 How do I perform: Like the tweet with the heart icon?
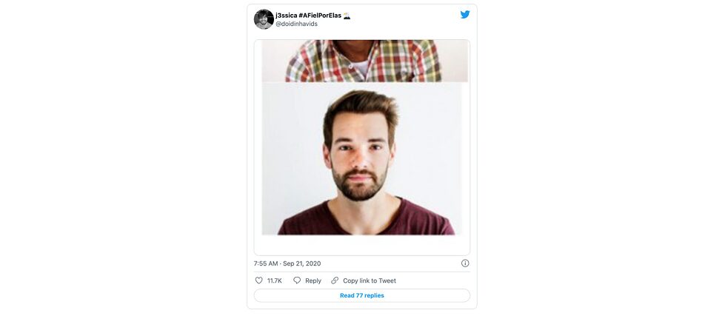click(259, 280)
